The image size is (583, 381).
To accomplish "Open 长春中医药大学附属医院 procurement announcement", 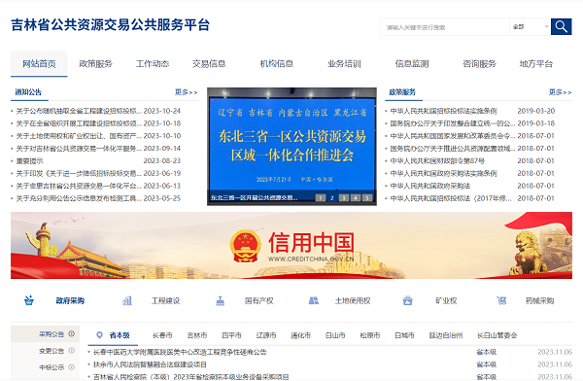I will (x=180, y=352).
